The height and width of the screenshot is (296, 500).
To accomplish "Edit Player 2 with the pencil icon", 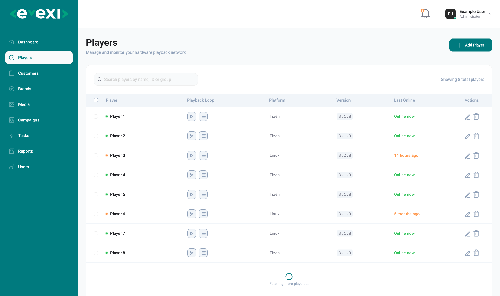I will tap(467, 136).
